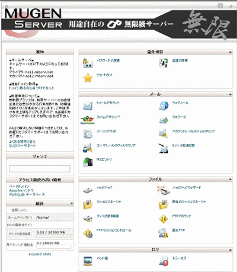Screen dimensions: 237x272
Task: Collapse the Mail (メール) section arrow
Action: click(230, 94)
